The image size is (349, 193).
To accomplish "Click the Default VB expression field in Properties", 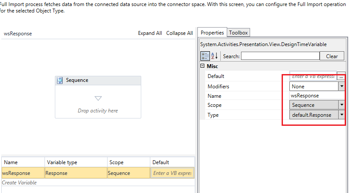I will [x=313, y=76].
